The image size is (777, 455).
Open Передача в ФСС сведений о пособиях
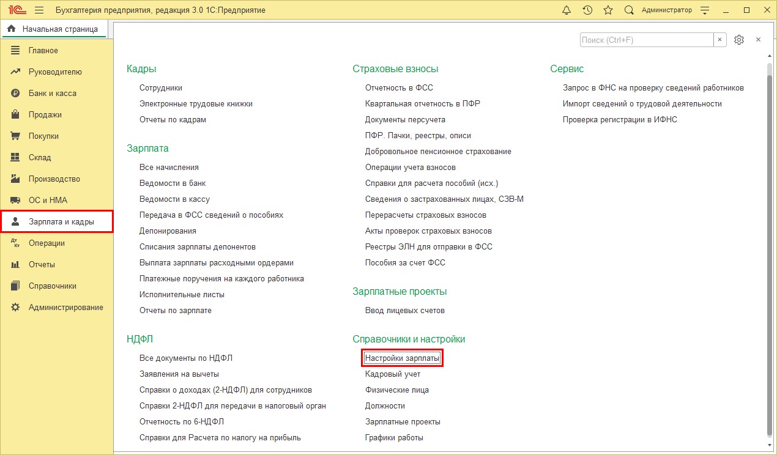[x=211, y=215]
